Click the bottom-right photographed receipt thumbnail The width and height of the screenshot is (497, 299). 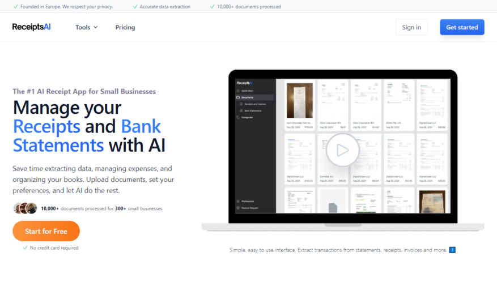click(432, 202)
